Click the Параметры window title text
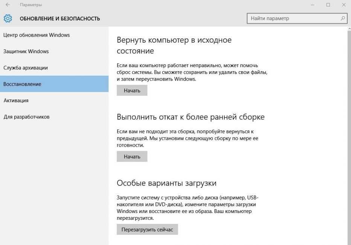The image size is (351, 245). (x=31, y=5)
